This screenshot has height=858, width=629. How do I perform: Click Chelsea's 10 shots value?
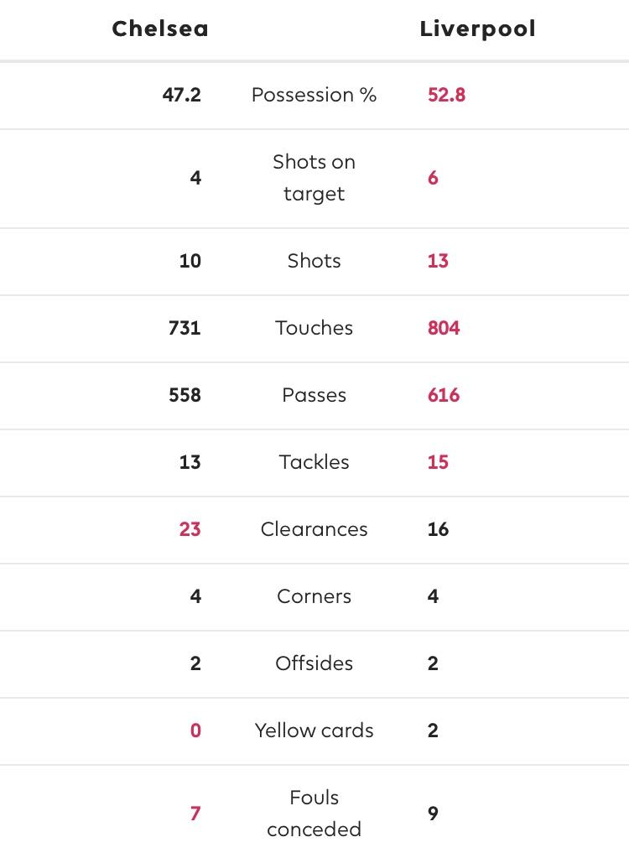190,261
